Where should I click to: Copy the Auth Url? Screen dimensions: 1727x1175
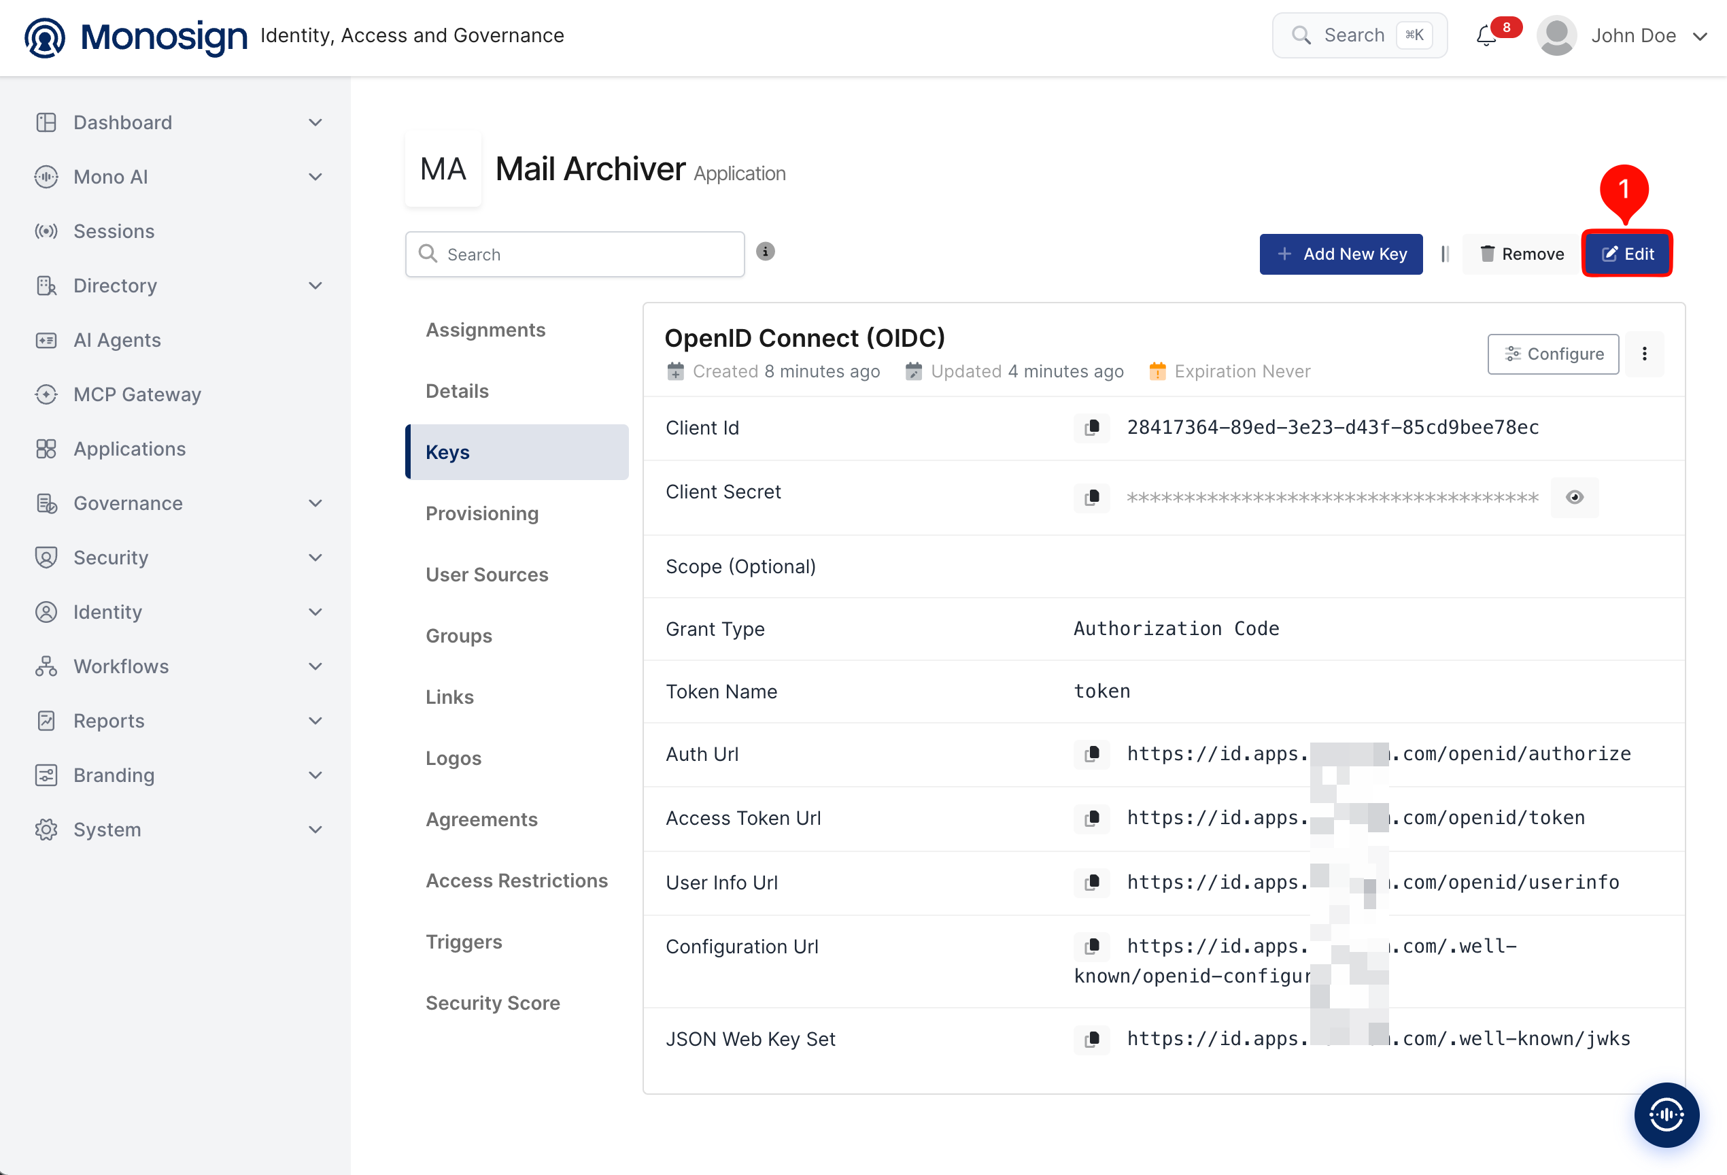pos(1092,754)
